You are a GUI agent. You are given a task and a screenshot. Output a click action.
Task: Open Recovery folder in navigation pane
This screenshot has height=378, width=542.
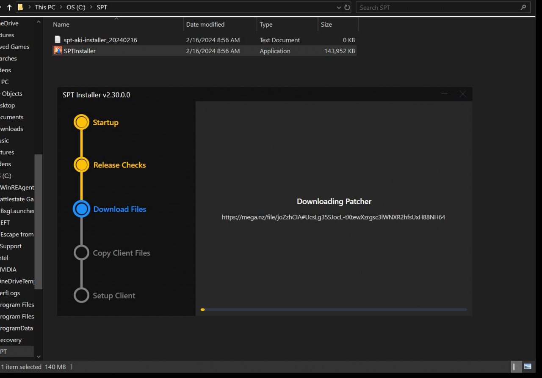(11, 340)
